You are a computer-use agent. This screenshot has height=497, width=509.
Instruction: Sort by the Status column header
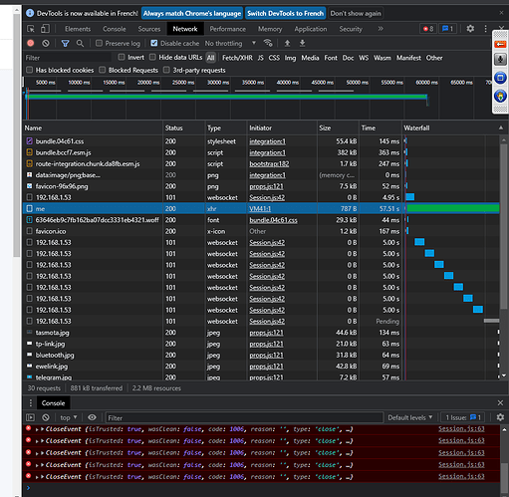coord(183,127)
